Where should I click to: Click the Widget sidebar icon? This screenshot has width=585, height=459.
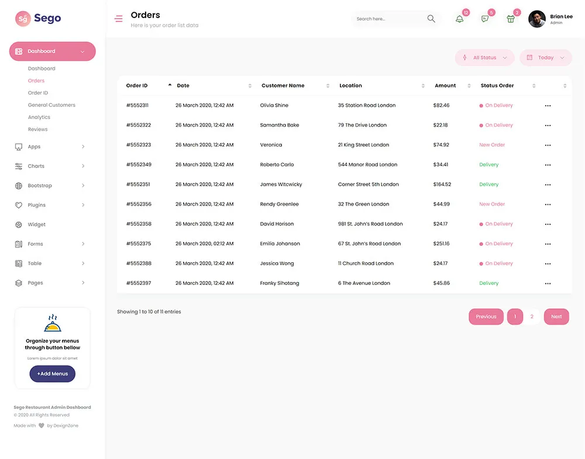point(18,225)
